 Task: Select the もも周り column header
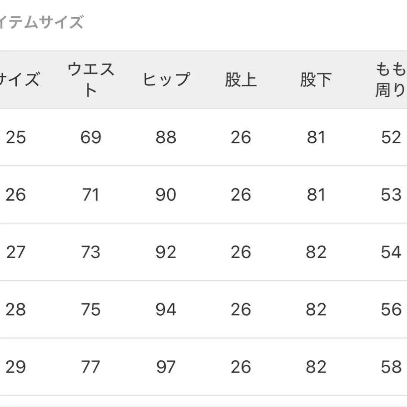pos(390,79)
